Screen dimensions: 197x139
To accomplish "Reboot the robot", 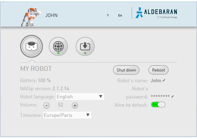I will tap(158, 70).
